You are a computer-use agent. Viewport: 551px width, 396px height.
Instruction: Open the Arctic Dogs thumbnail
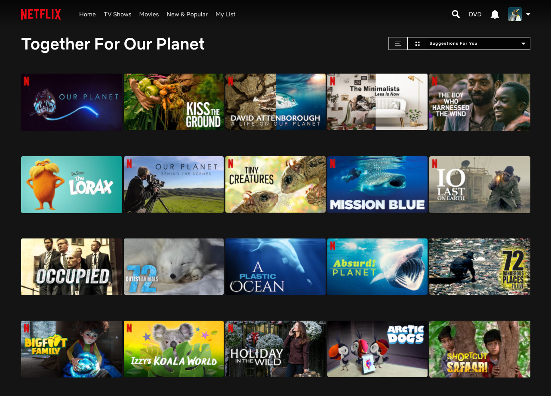377,349
